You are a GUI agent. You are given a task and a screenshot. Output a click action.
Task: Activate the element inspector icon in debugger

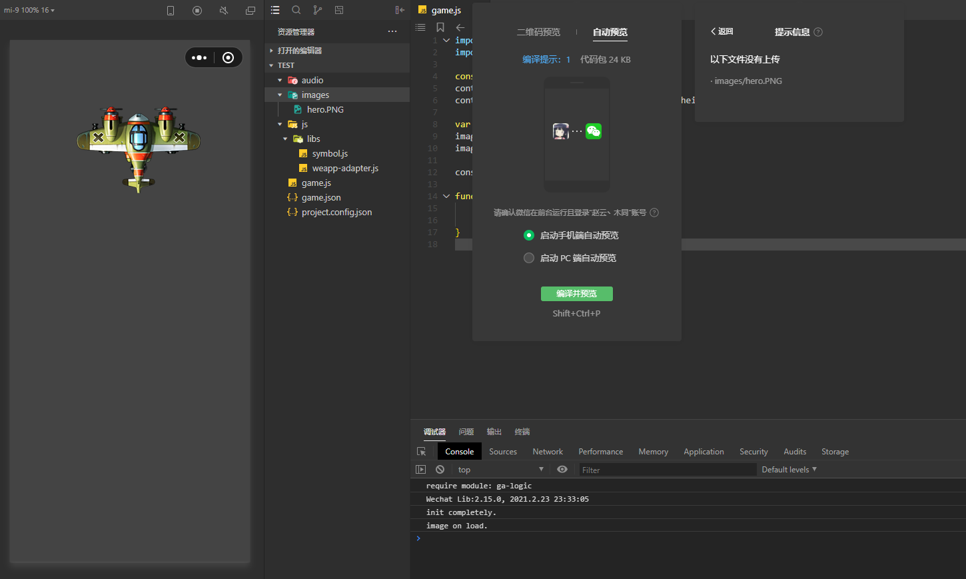tap(421, 452)
